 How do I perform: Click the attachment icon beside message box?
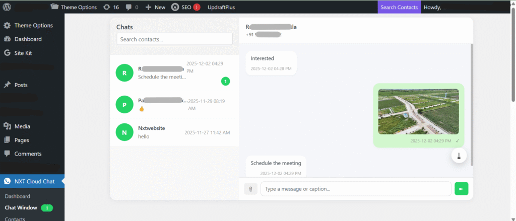(x=250, y=189)
